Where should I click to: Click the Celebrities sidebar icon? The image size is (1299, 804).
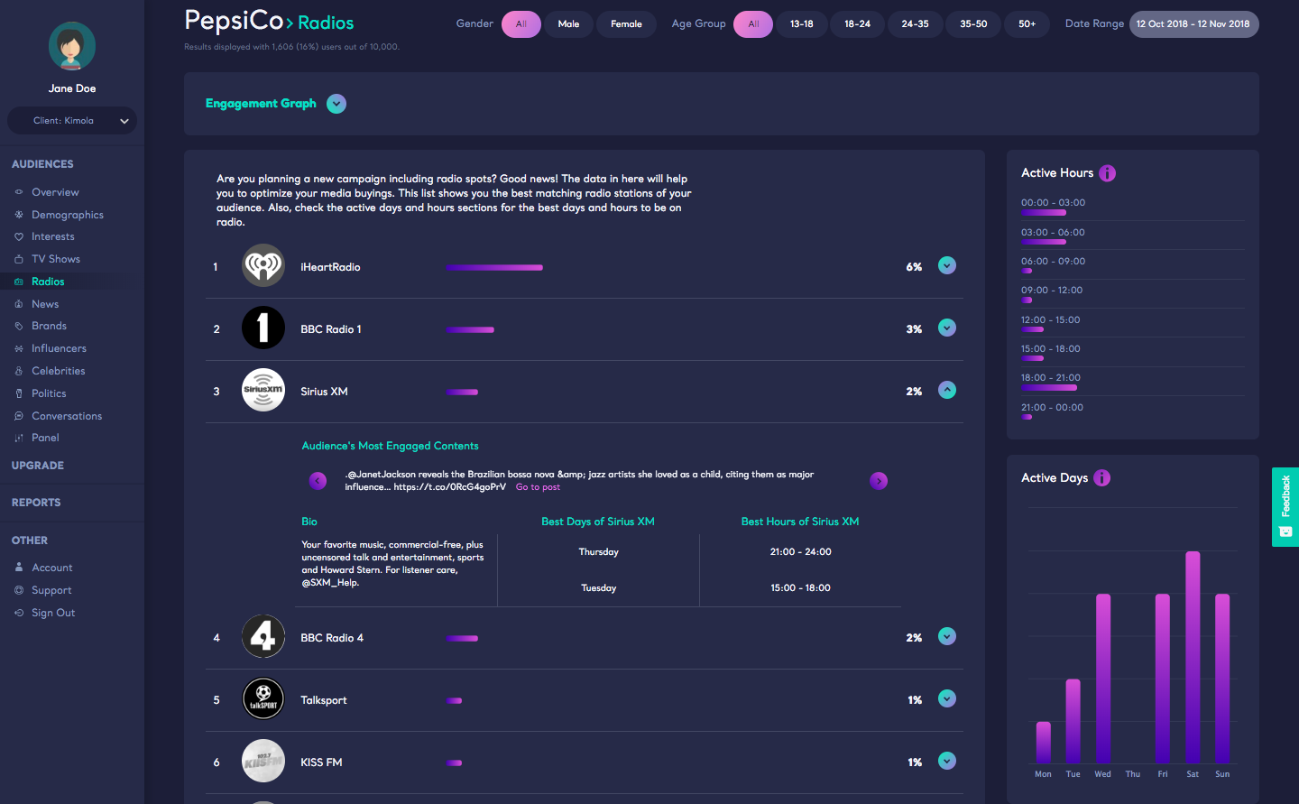tap(19, 371)
